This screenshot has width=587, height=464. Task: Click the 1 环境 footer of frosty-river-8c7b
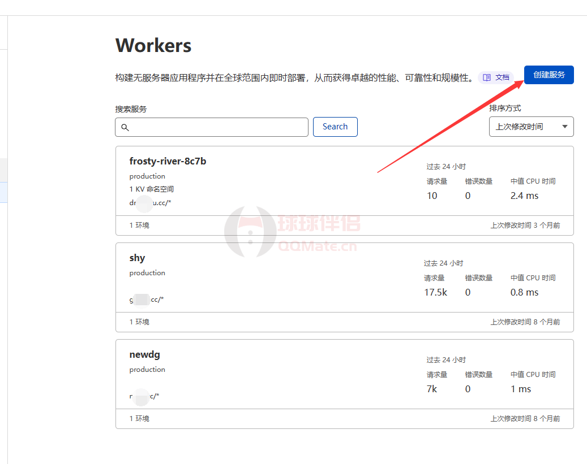(139, 225)
